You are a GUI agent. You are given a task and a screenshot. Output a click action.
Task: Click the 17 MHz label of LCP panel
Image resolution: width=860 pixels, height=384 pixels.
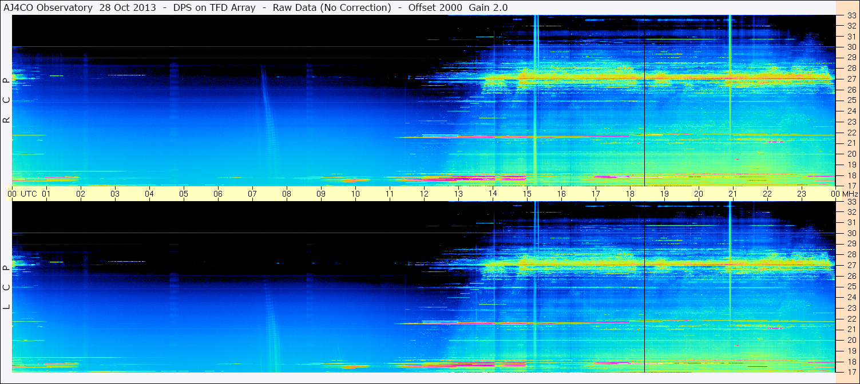[851, 371]
